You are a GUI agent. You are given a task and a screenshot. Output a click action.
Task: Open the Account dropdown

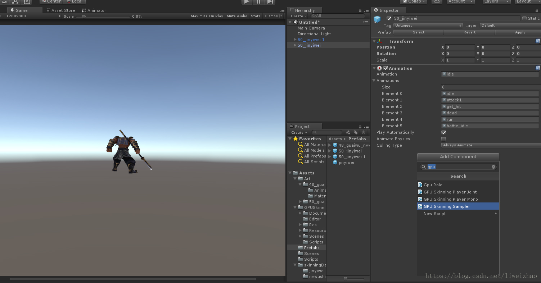pos(461,2)
